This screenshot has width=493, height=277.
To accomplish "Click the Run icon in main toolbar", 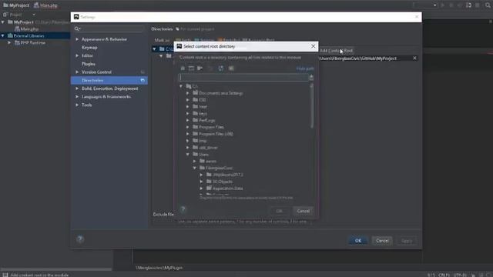I will click(x=443, y=5).
